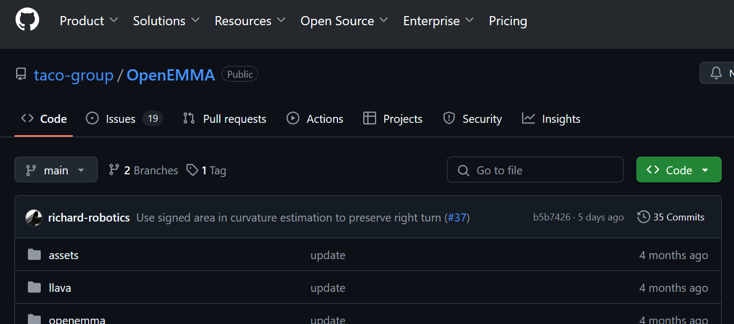Open the taco-group organization link

coord(74,75)
